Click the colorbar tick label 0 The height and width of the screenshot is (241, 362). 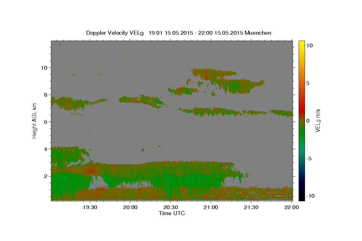[x=308, y=121]
